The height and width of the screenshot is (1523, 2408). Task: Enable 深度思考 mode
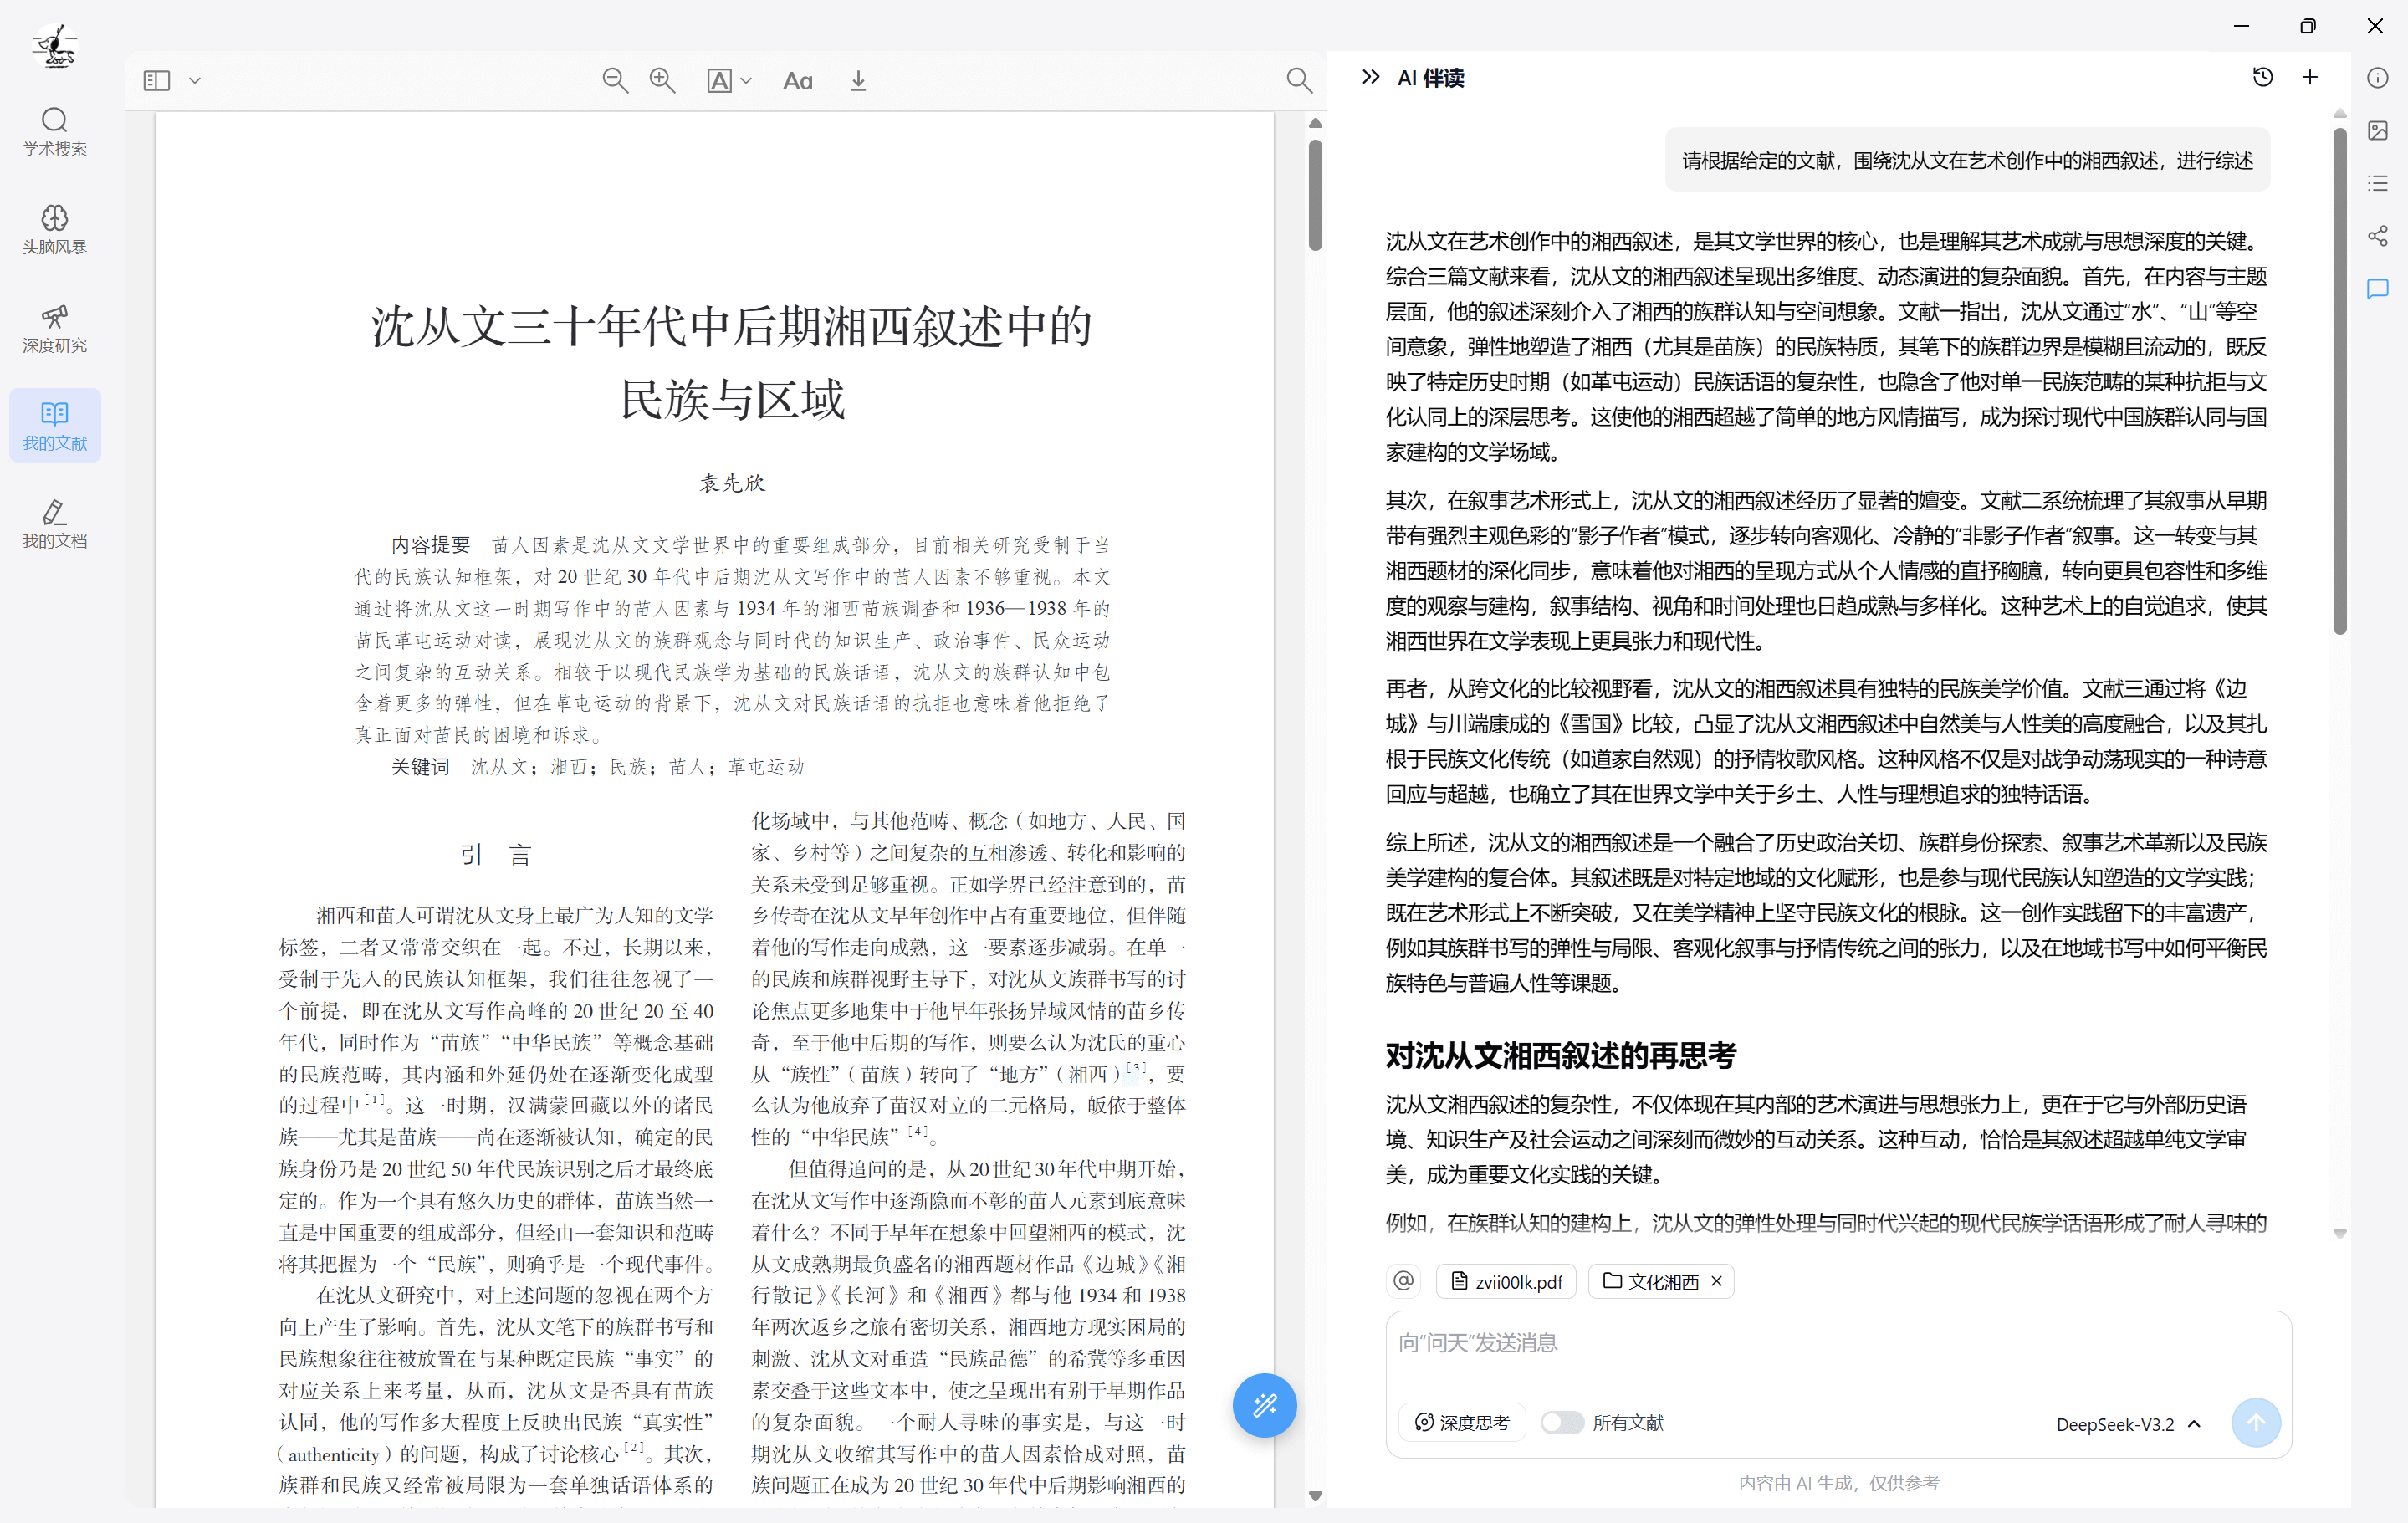(1462, 1422)
